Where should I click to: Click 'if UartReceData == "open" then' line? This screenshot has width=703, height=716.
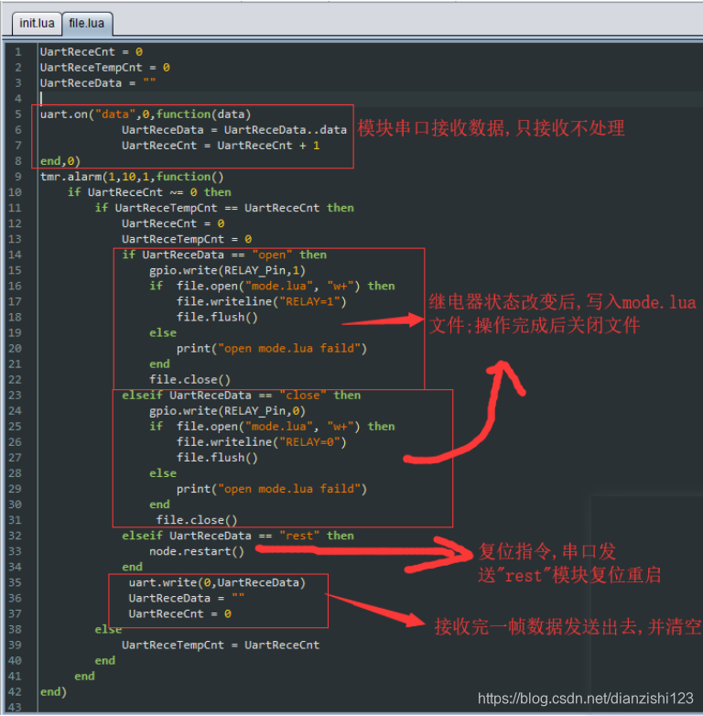[224, 255]
